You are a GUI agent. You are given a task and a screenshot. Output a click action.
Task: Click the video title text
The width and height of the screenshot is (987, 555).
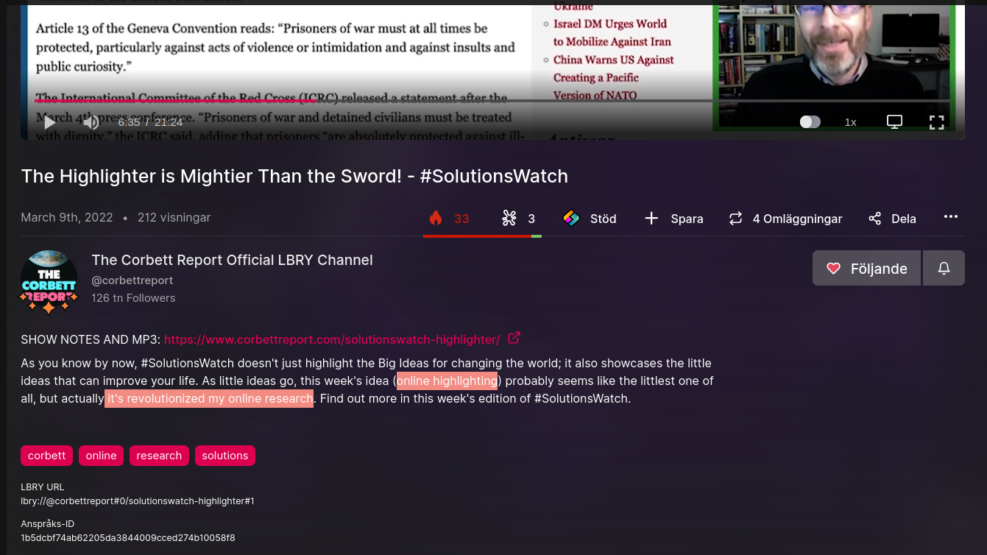point(294,176)
